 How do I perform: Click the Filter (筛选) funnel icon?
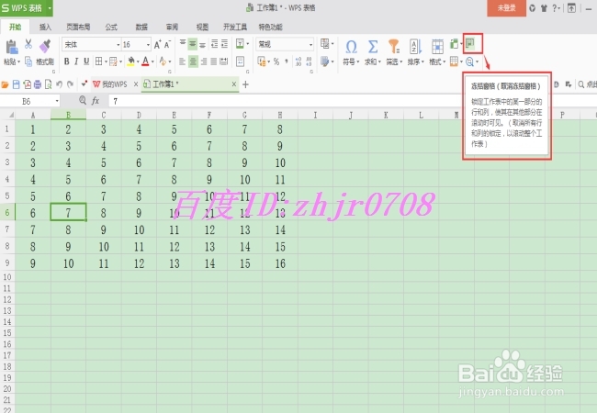(x=394, y=47)
